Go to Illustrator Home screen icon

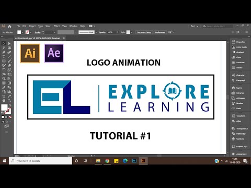tap(9, 26)
